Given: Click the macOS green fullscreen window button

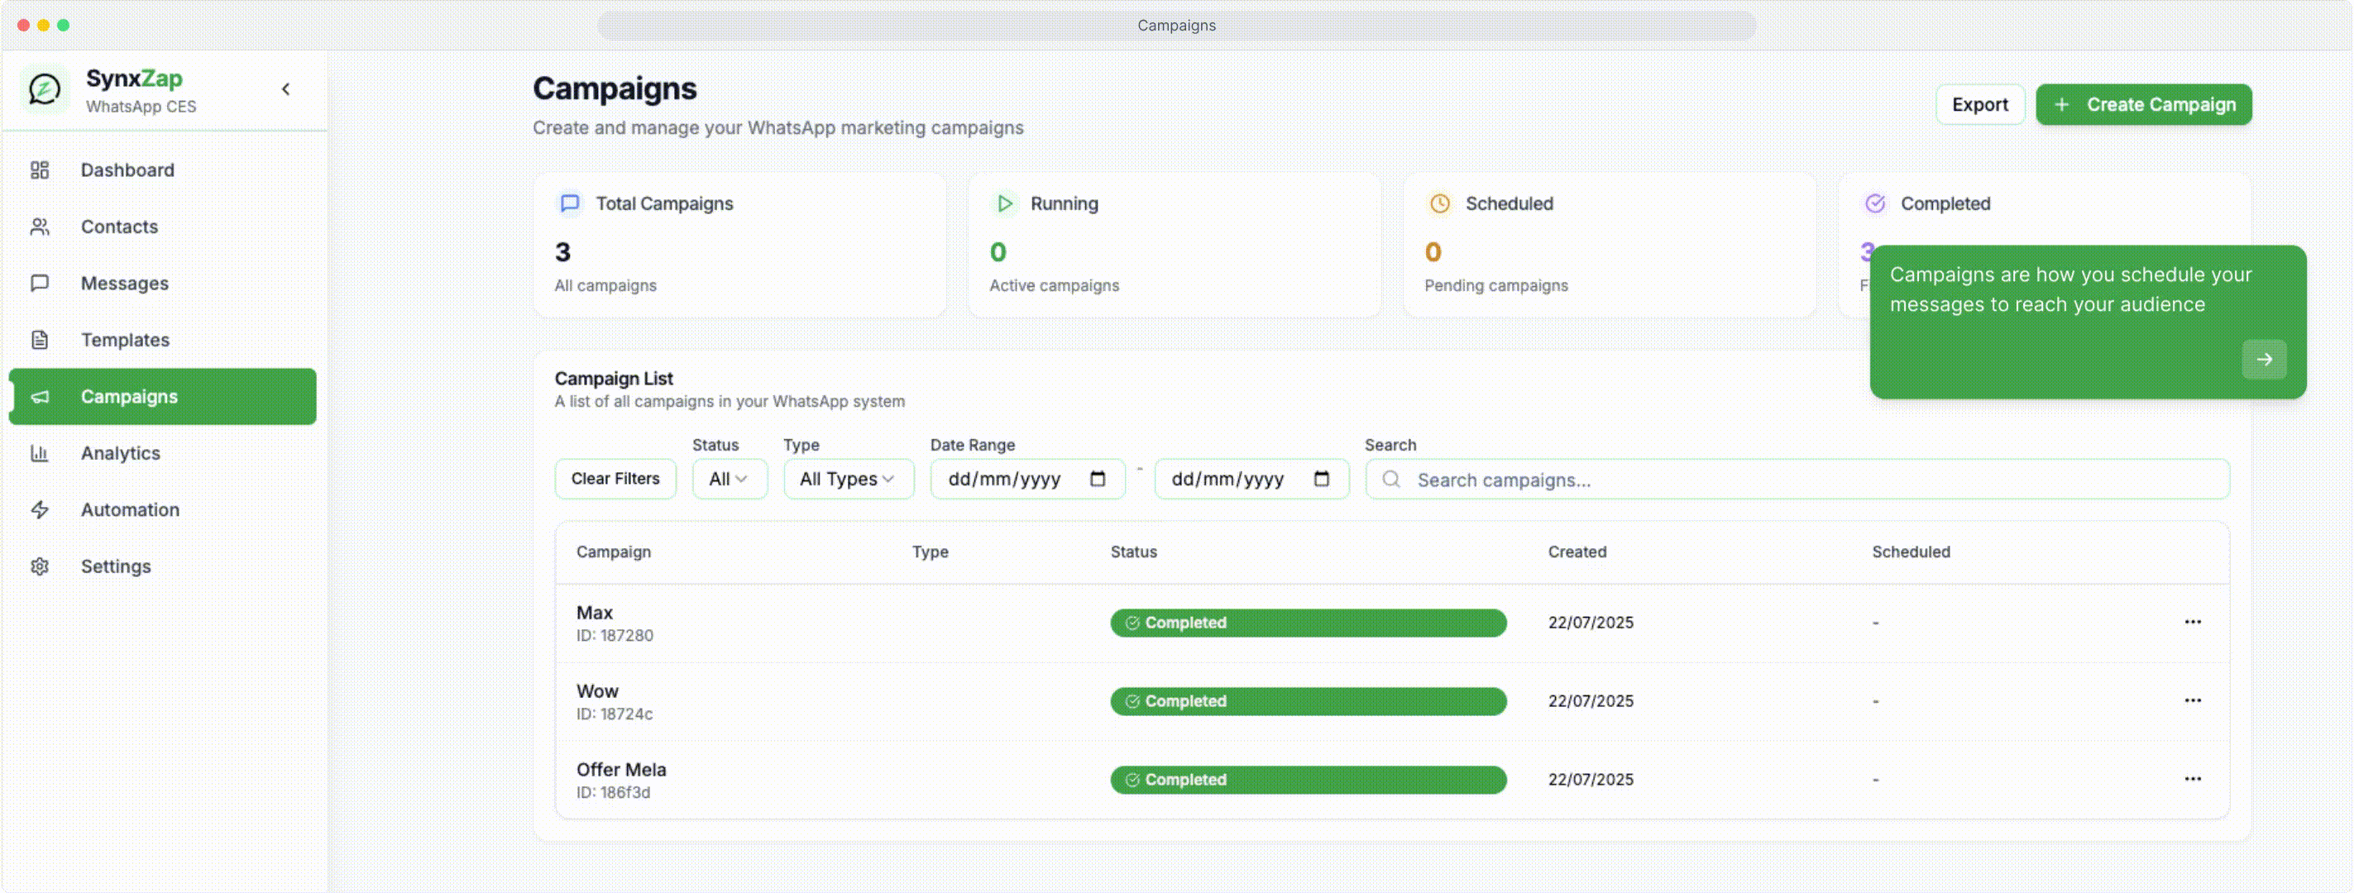Looking at the screenshot, I should (x=63, y=25).
